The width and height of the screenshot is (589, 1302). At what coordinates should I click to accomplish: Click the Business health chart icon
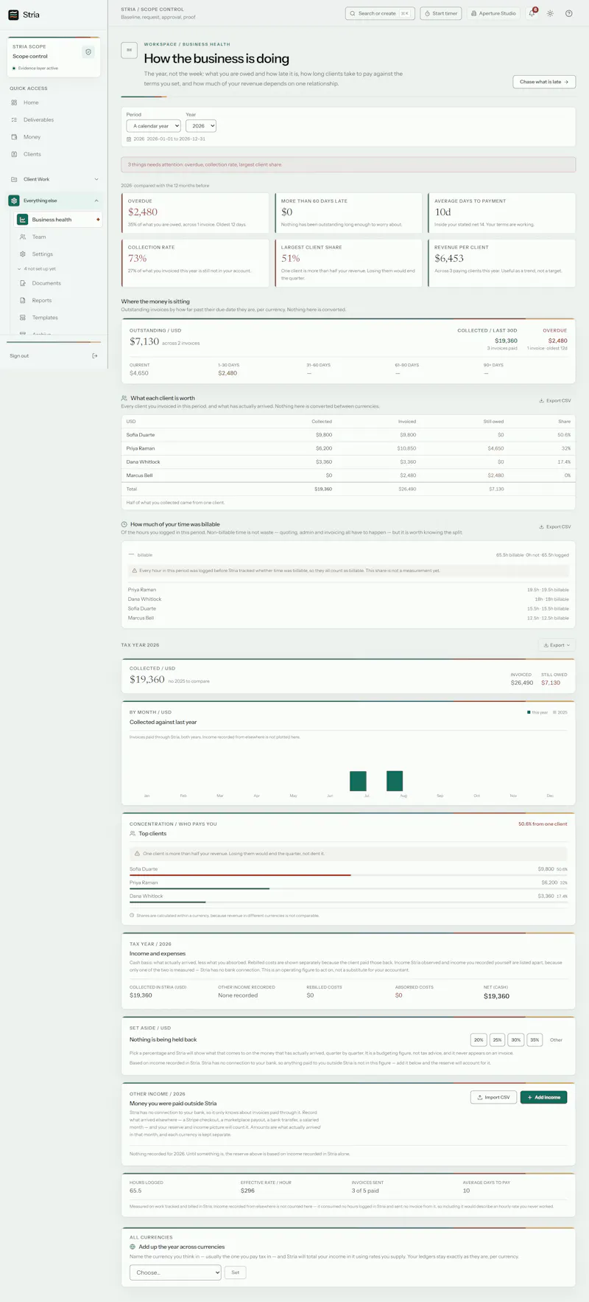tap(23, 220)
